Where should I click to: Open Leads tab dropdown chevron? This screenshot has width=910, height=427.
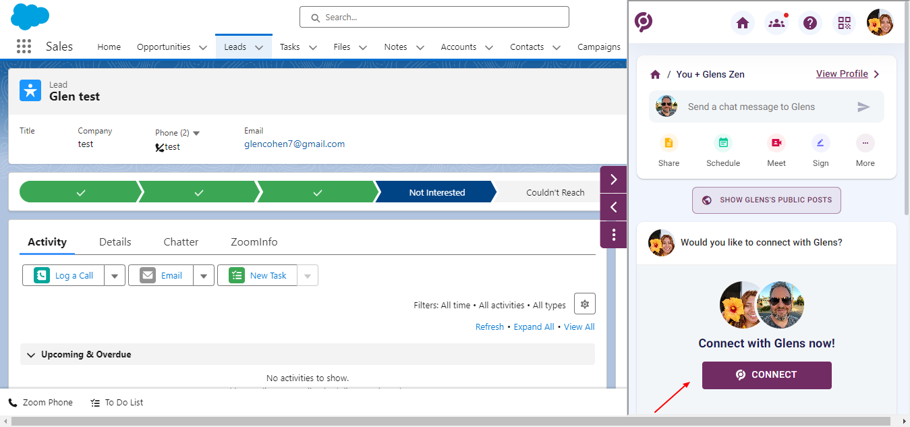point(259,47)
